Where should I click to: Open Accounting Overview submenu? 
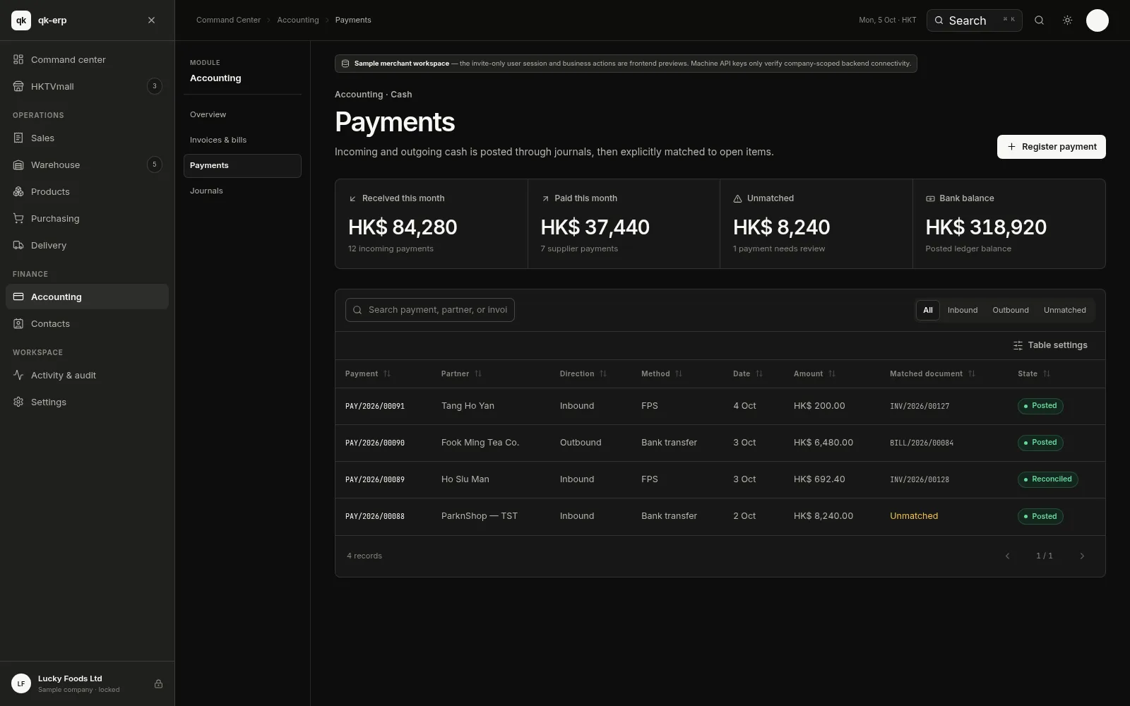pyautogui.click(x=242, y=114)
